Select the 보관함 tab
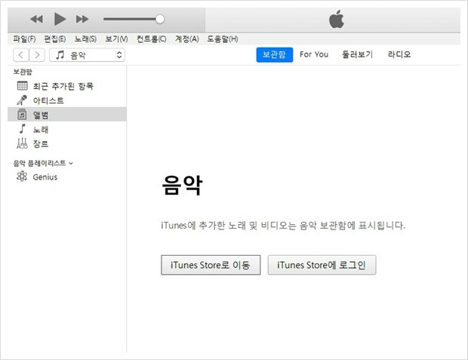The height and width of the screenshot is (360, 468). [x=274, y=54]
